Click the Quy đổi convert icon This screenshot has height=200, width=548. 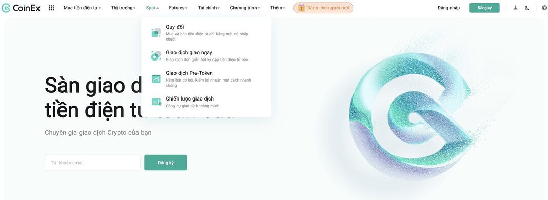156,32
